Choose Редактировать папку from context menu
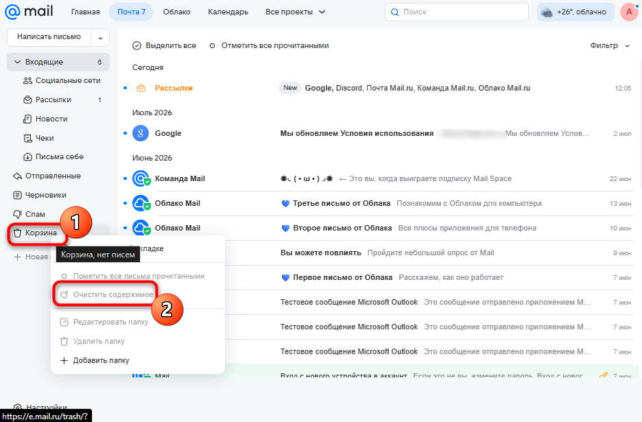Viewport: 642px width, 422px height. tap(138, 322)
